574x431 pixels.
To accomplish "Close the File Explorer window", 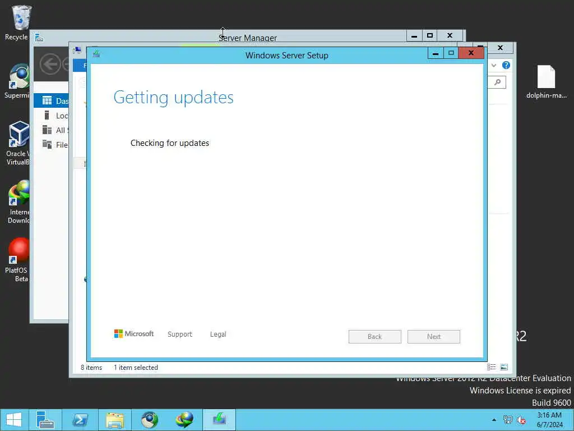I will 500,48.
